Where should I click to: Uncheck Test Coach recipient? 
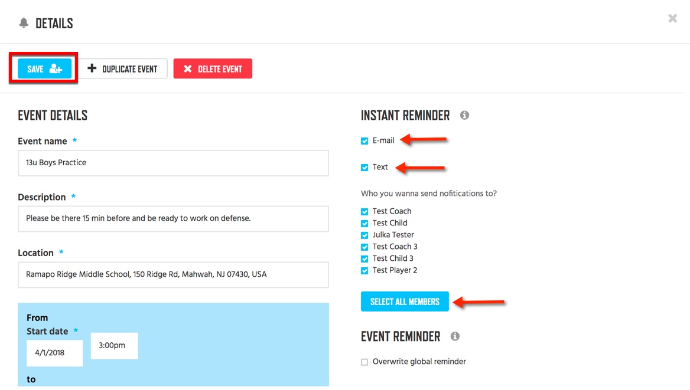(364, 211)
